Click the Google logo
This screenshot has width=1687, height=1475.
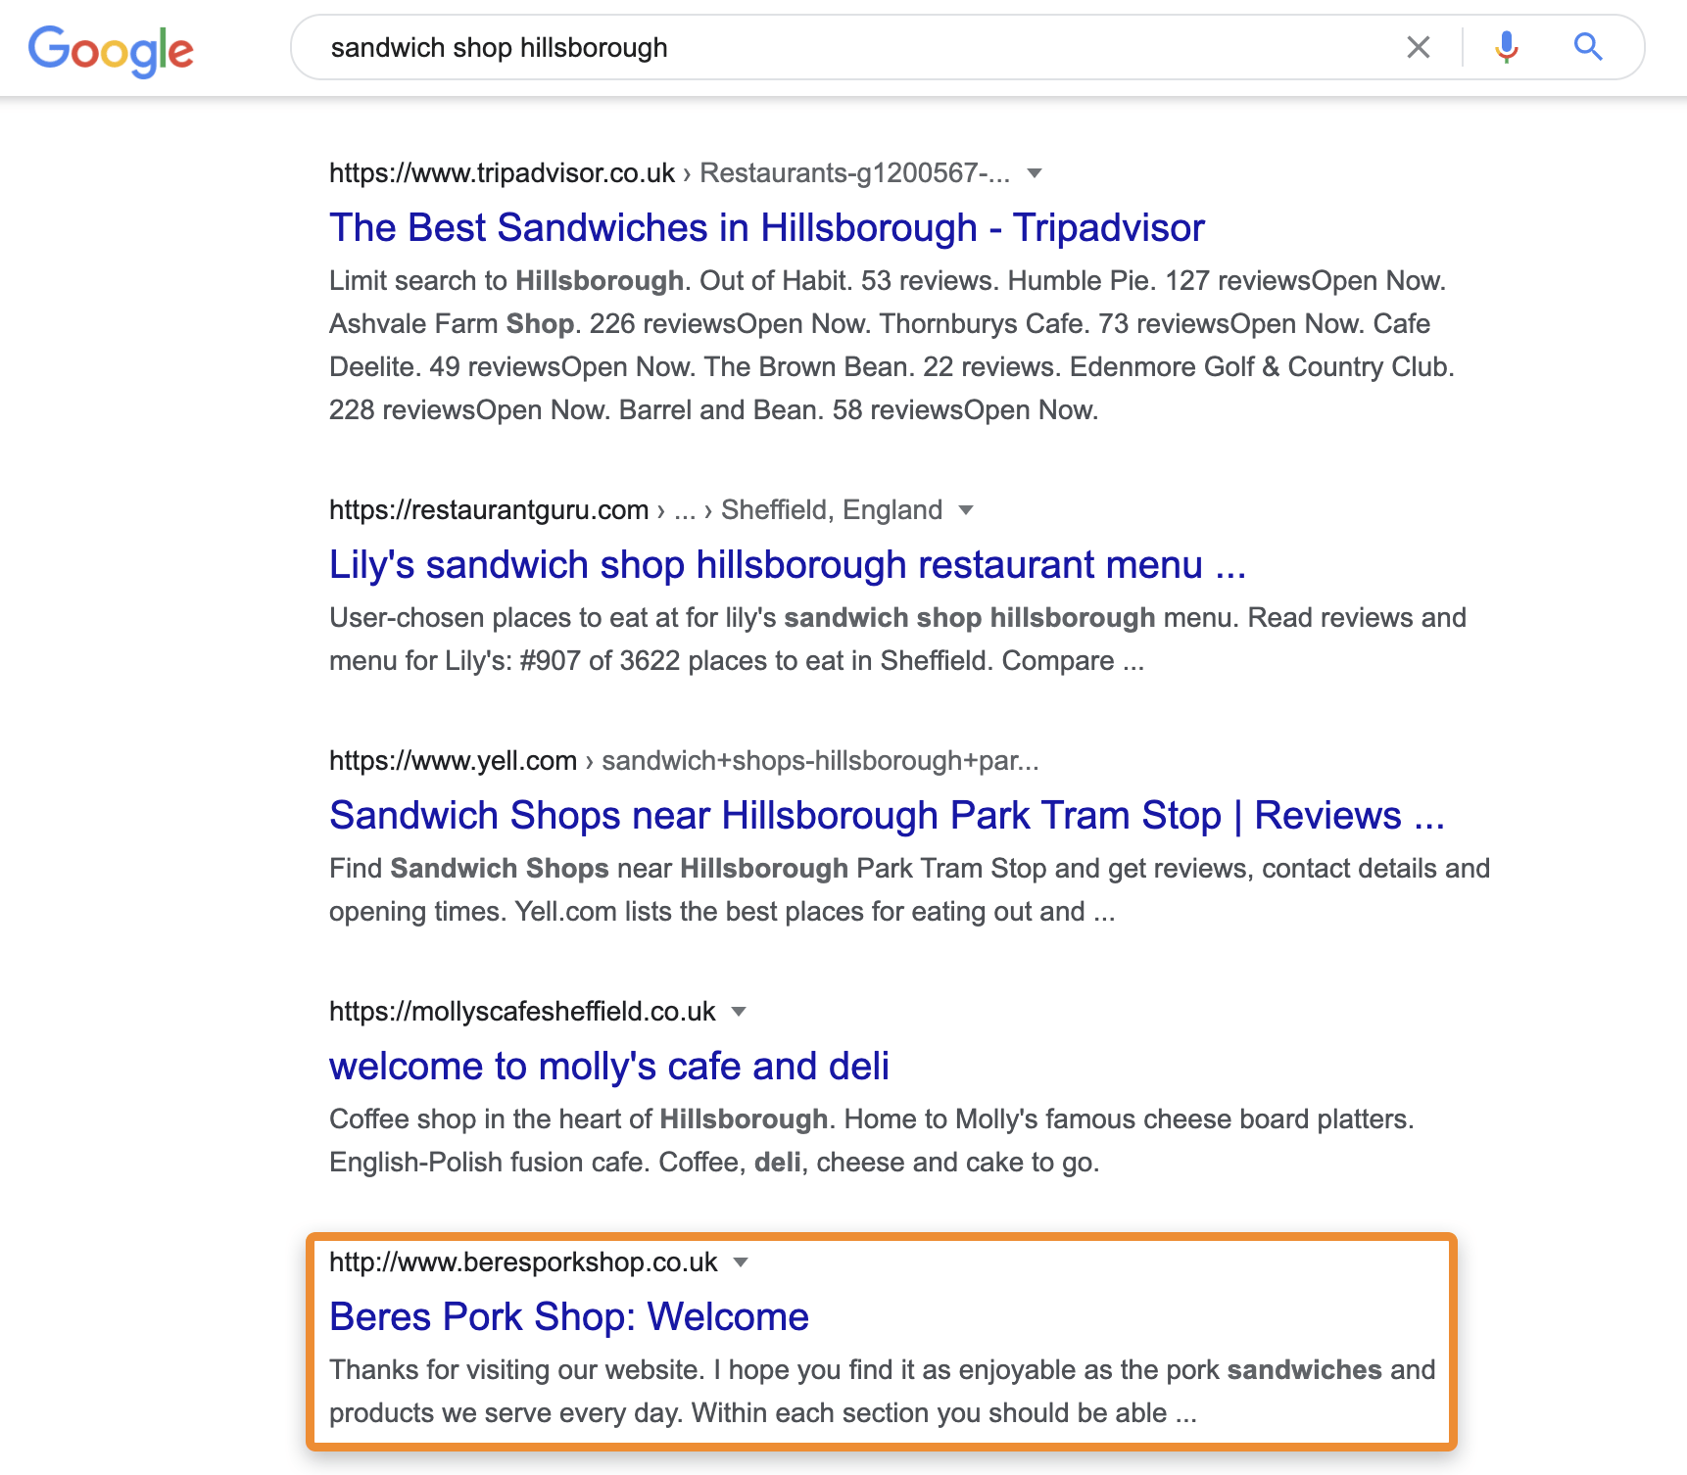click(111, 50)
